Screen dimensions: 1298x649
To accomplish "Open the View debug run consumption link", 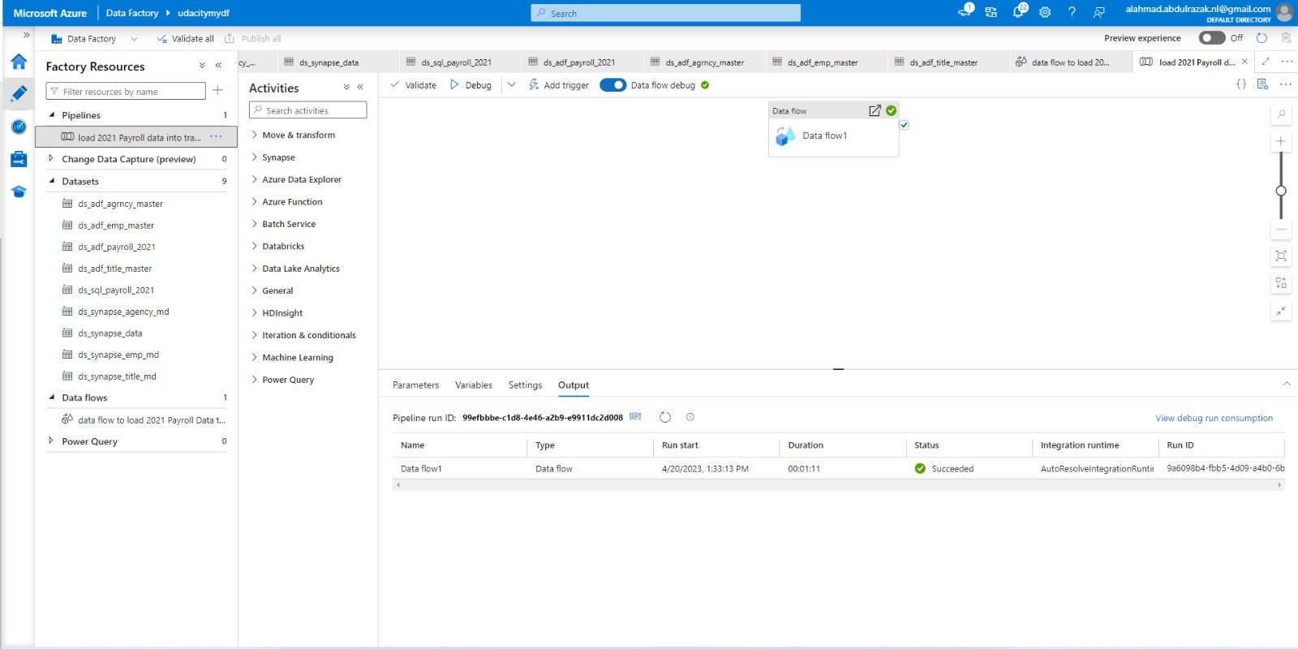I will (x=1214, y=419).
